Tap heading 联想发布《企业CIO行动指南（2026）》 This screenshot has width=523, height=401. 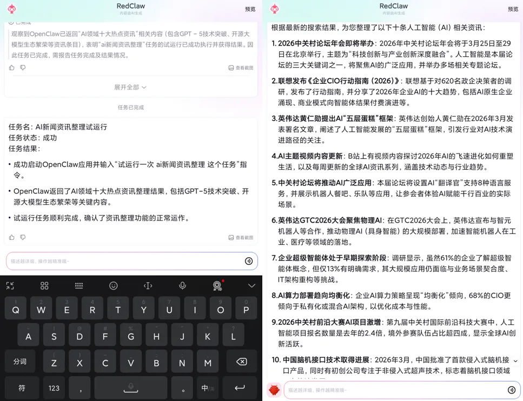[x=339, y=81]
